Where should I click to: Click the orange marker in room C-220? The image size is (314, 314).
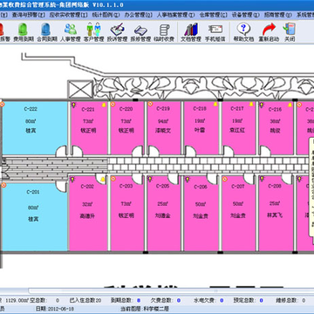pos(113,104)
